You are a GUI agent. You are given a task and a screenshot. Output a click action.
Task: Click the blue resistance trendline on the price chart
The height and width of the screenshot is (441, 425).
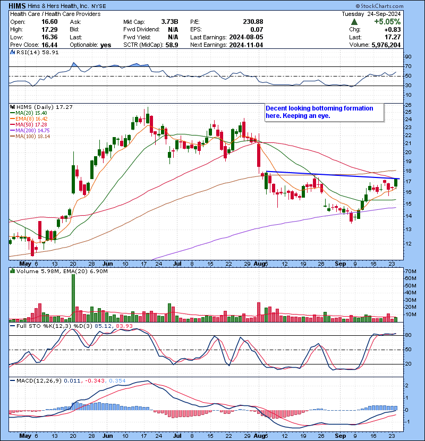[x=333, y=175]
